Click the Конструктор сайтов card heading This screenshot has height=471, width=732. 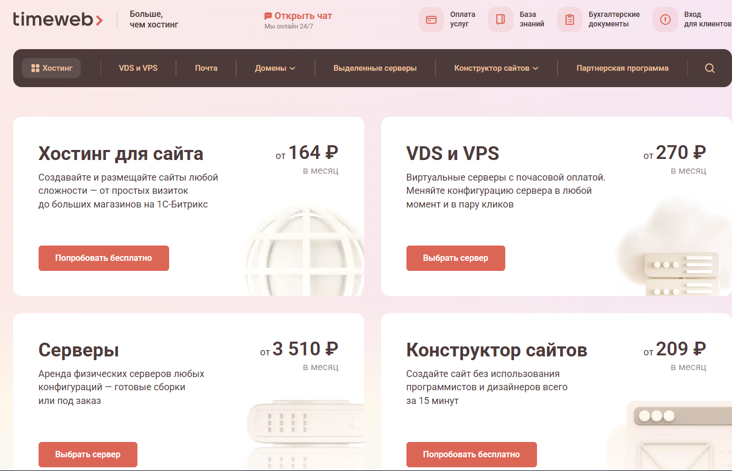point(497,350)
